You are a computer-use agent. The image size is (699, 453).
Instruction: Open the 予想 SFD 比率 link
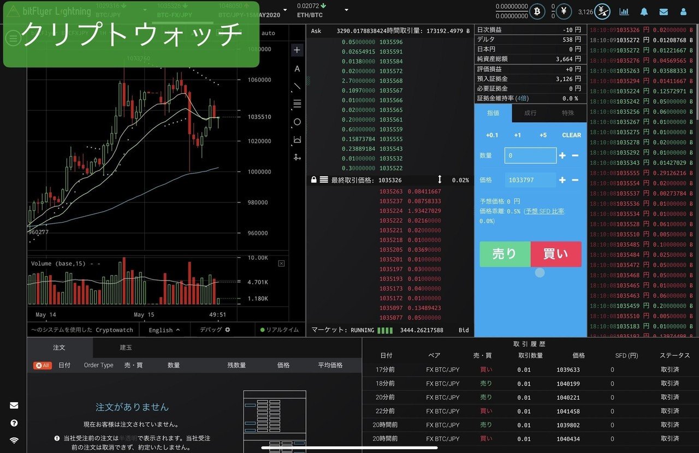tap(544, 211)
